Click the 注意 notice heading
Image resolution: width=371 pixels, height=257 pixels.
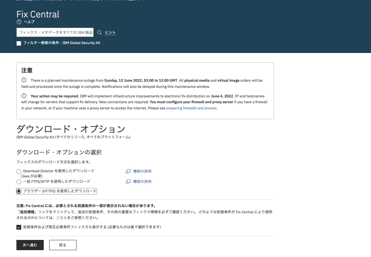(27, 70)
